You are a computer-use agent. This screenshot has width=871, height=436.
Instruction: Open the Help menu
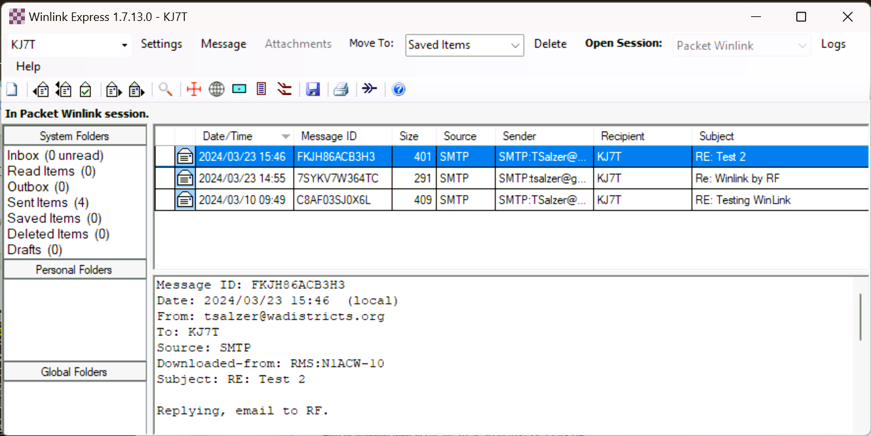(x=28, y=66)
